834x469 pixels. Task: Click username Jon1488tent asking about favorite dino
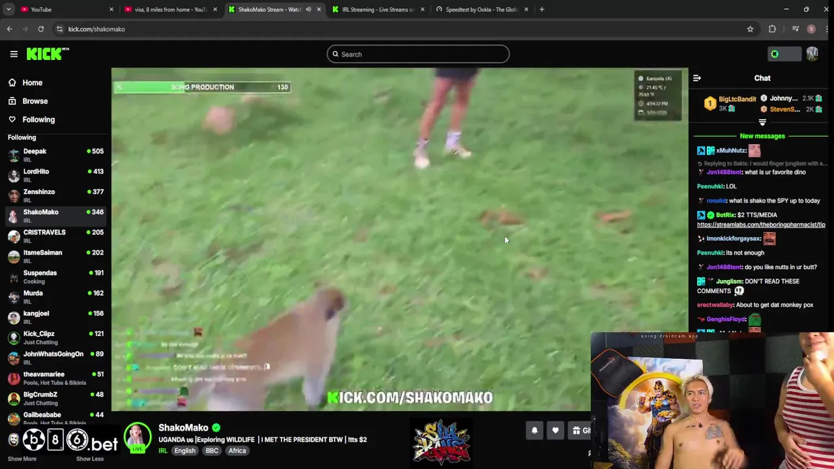724,173
